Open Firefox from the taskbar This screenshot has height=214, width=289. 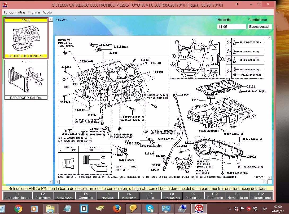117,209
